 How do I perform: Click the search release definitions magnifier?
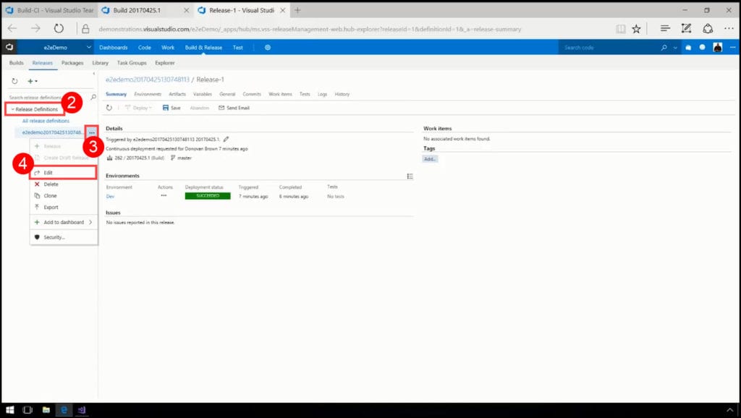pyautogui.click(x=93, y=98)
